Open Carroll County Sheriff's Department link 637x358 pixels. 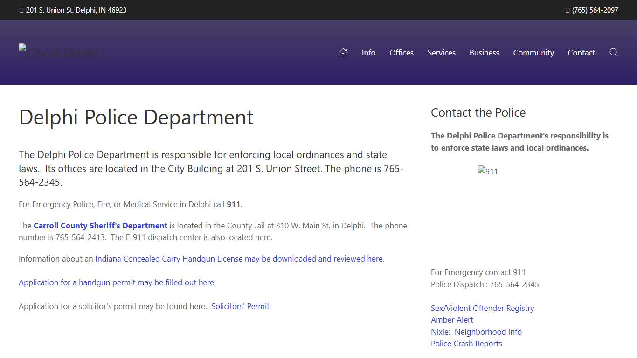(100, 226)
